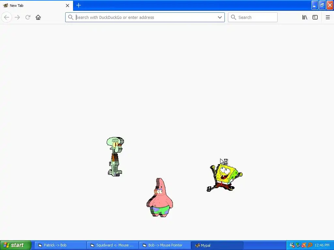Click into the Search box

[x=253, y=17]
